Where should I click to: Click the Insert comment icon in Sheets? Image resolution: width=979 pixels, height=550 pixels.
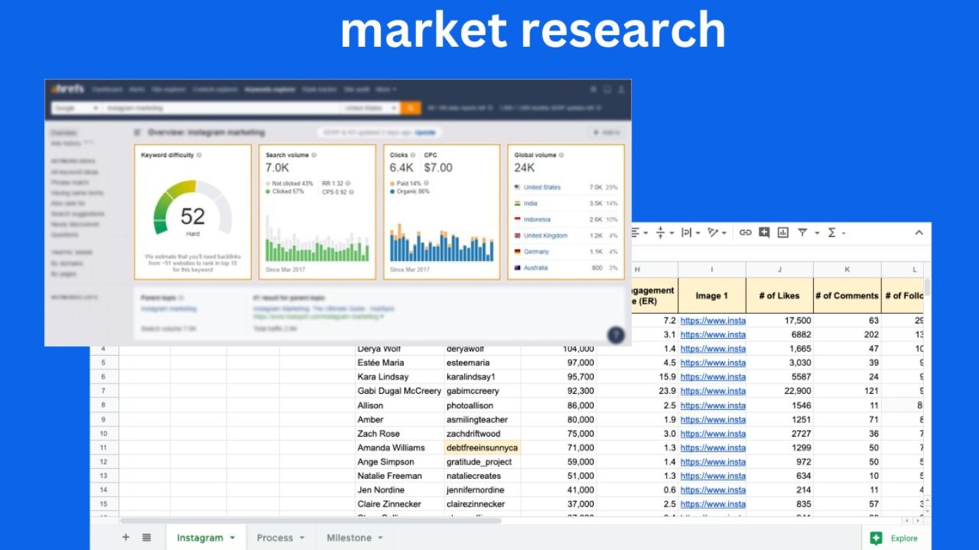[764, 232]
